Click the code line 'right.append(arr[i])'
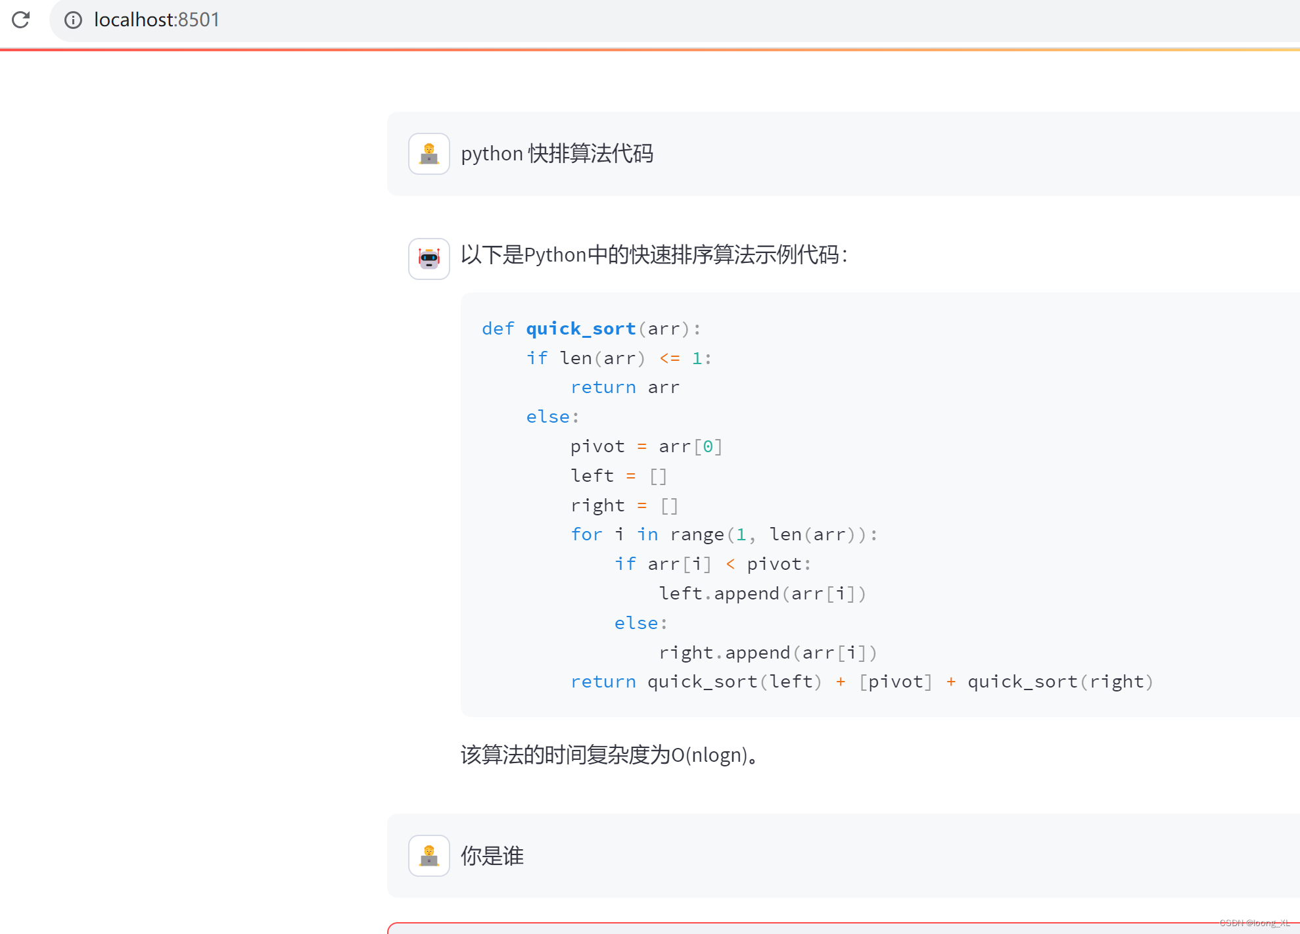This screenshot has height=934, width=1300. click(x=768, y=653)
